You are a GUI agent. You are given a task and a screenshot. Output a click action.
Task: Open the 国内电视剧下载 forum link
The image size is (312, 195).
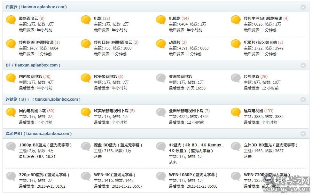32,111
